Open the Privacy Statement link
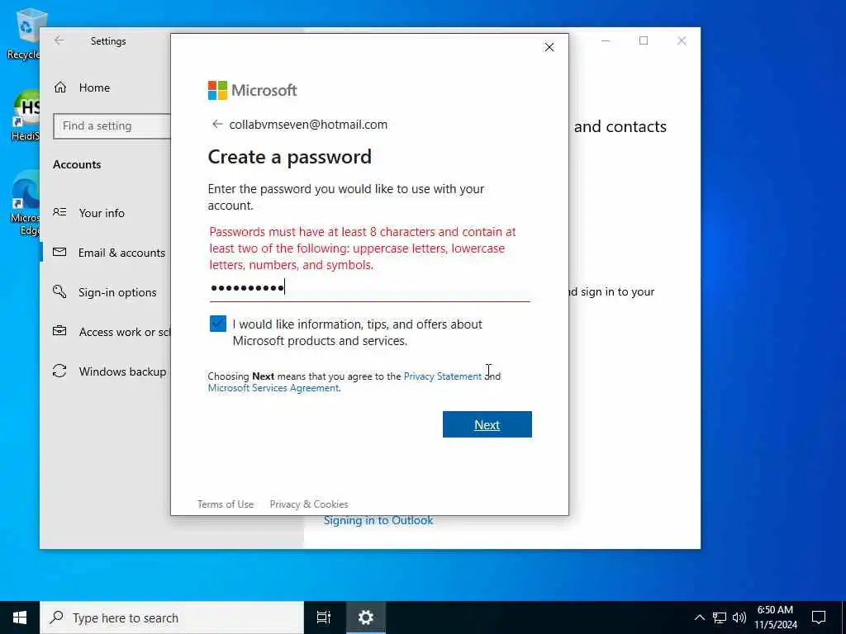This screenshot has width=846, height=634. (x=443, y=376)
